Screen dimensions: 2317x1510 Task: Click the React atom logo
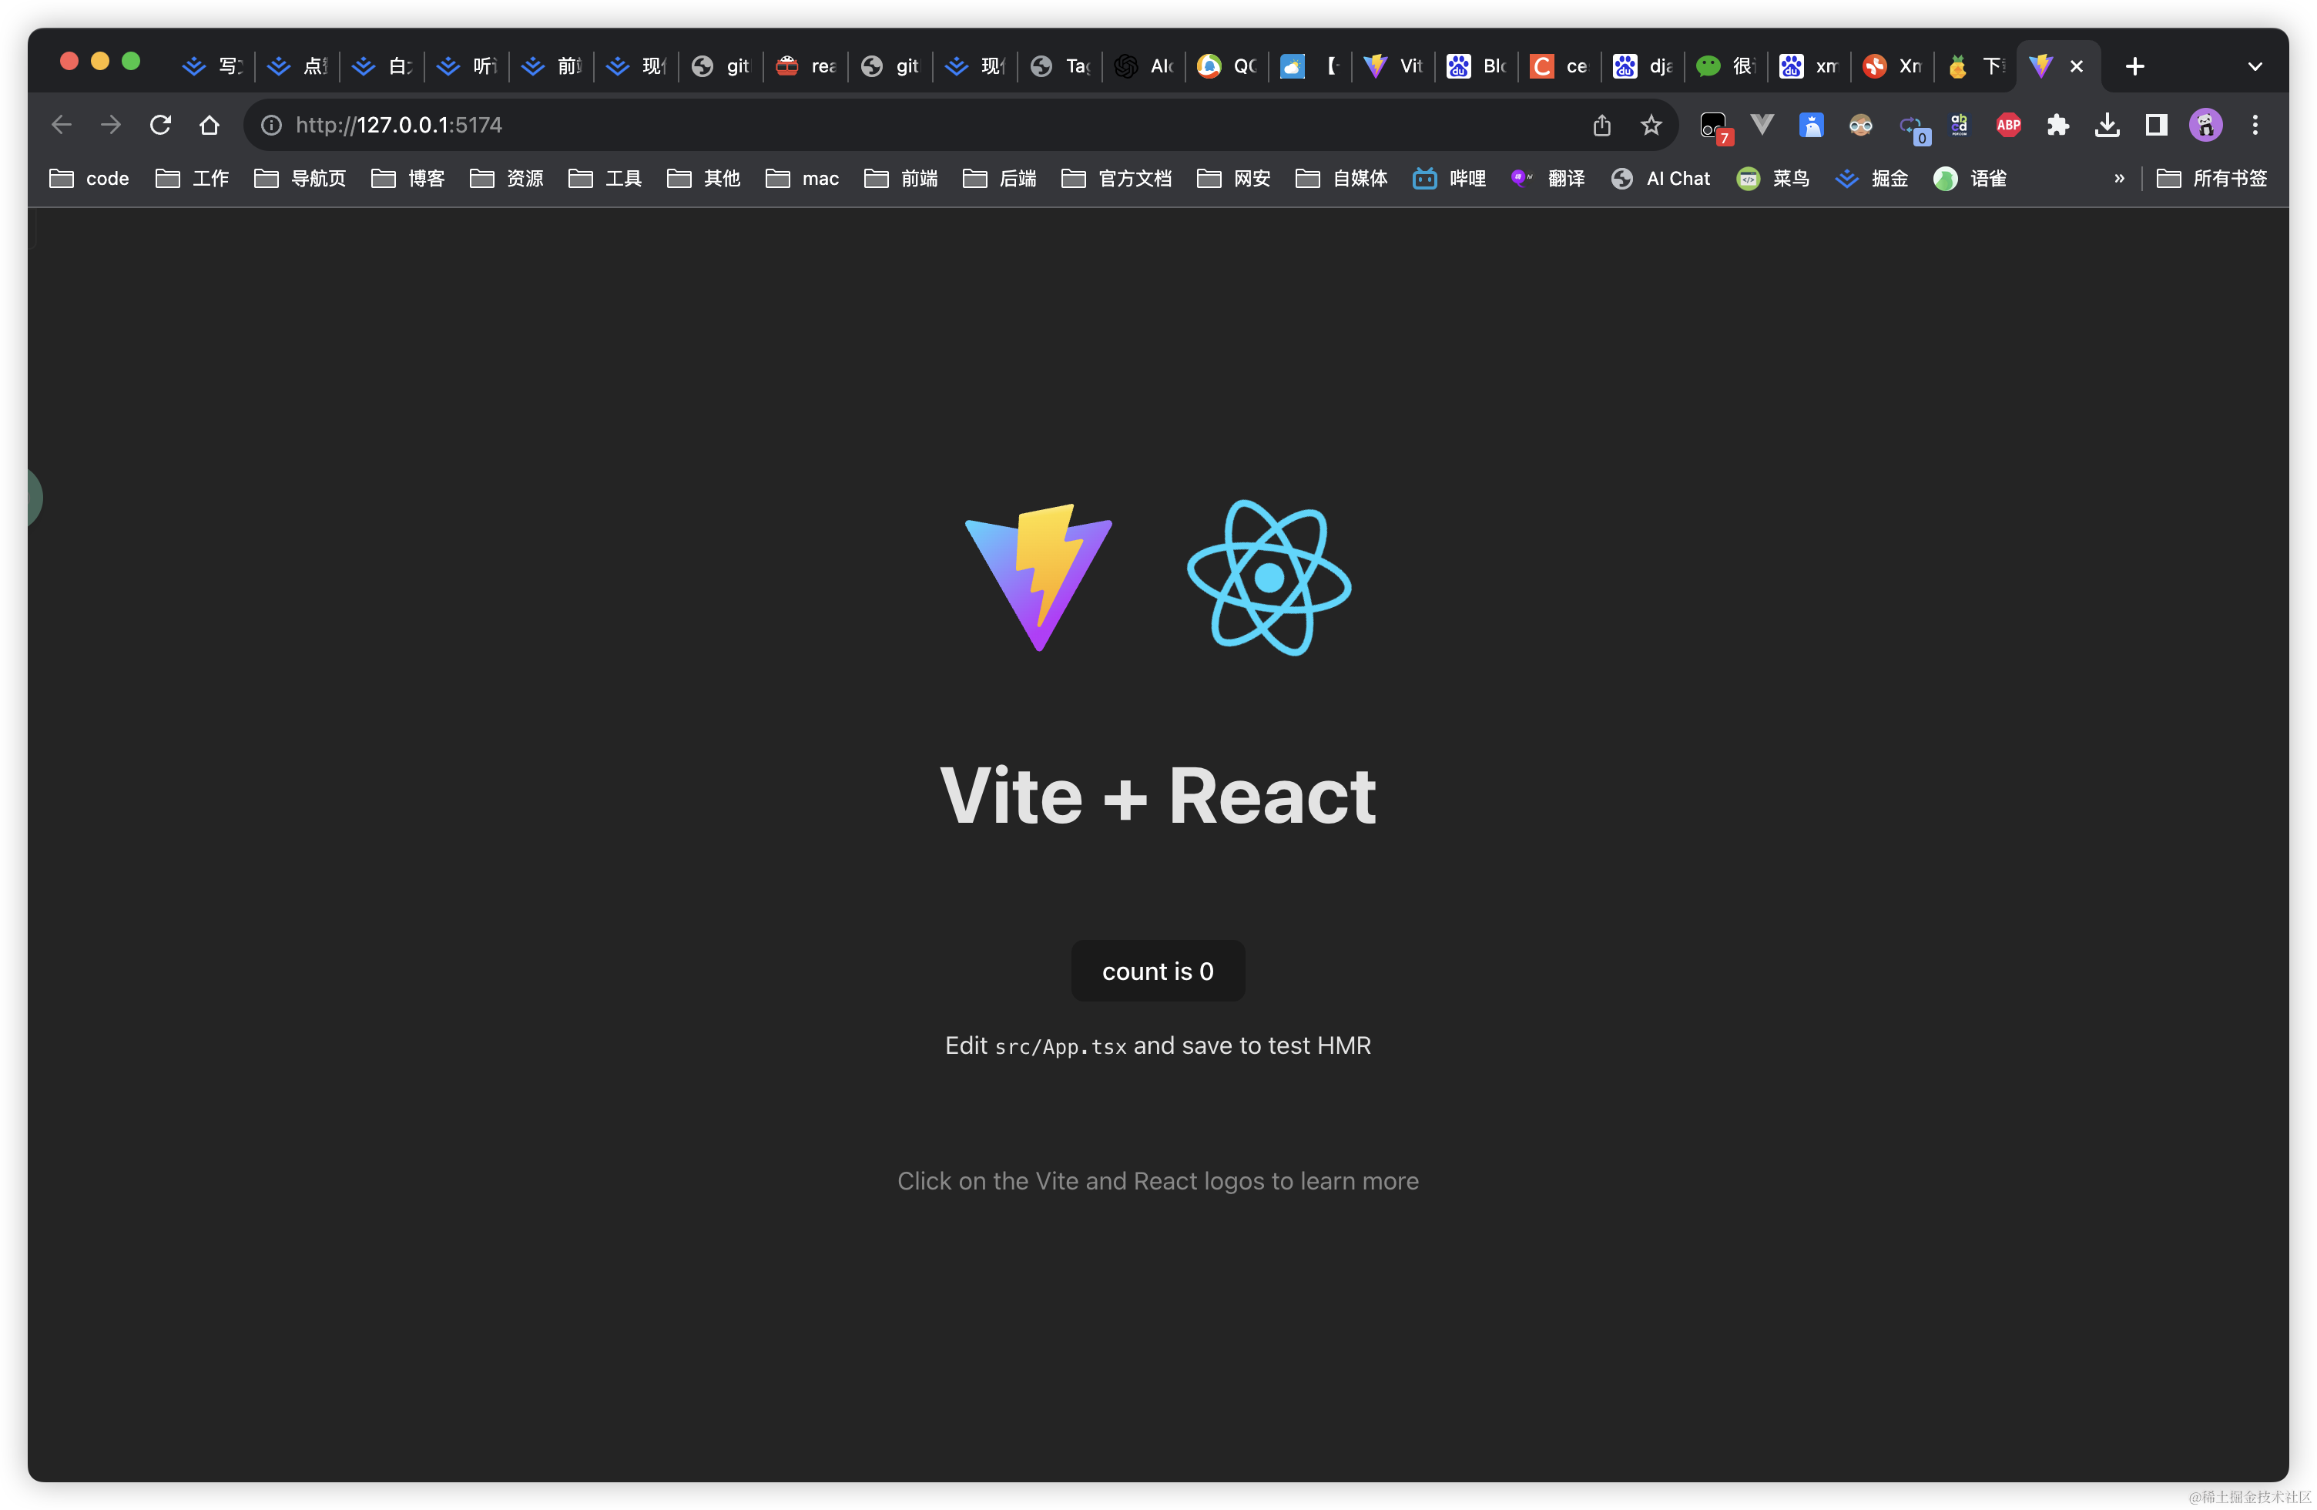click(1269, 577)
